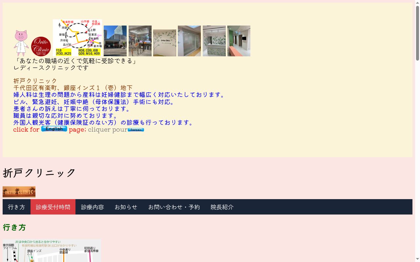Image resolution: width=420 pixels, height=262 pixels.
Task: Click the round red Orito Clinic logo
Action: coord(41,46)
